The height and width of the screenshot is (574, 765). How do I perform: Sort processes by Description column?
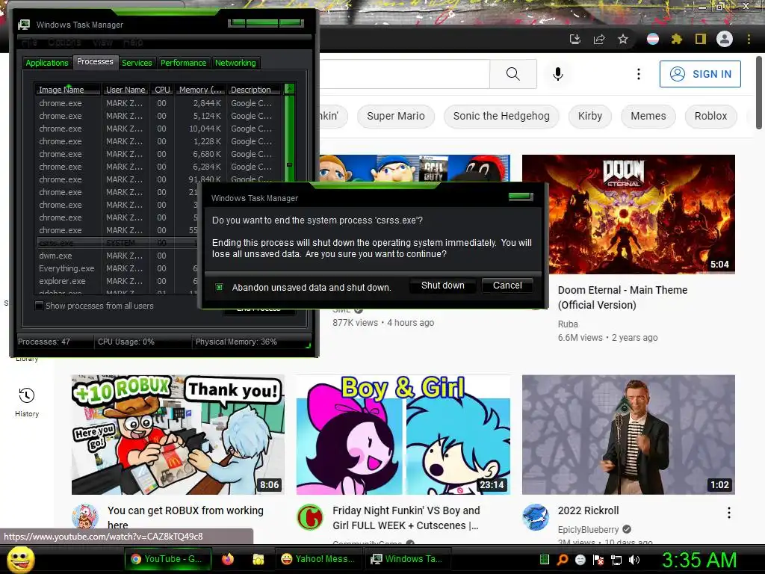click(x=254, y=90)
